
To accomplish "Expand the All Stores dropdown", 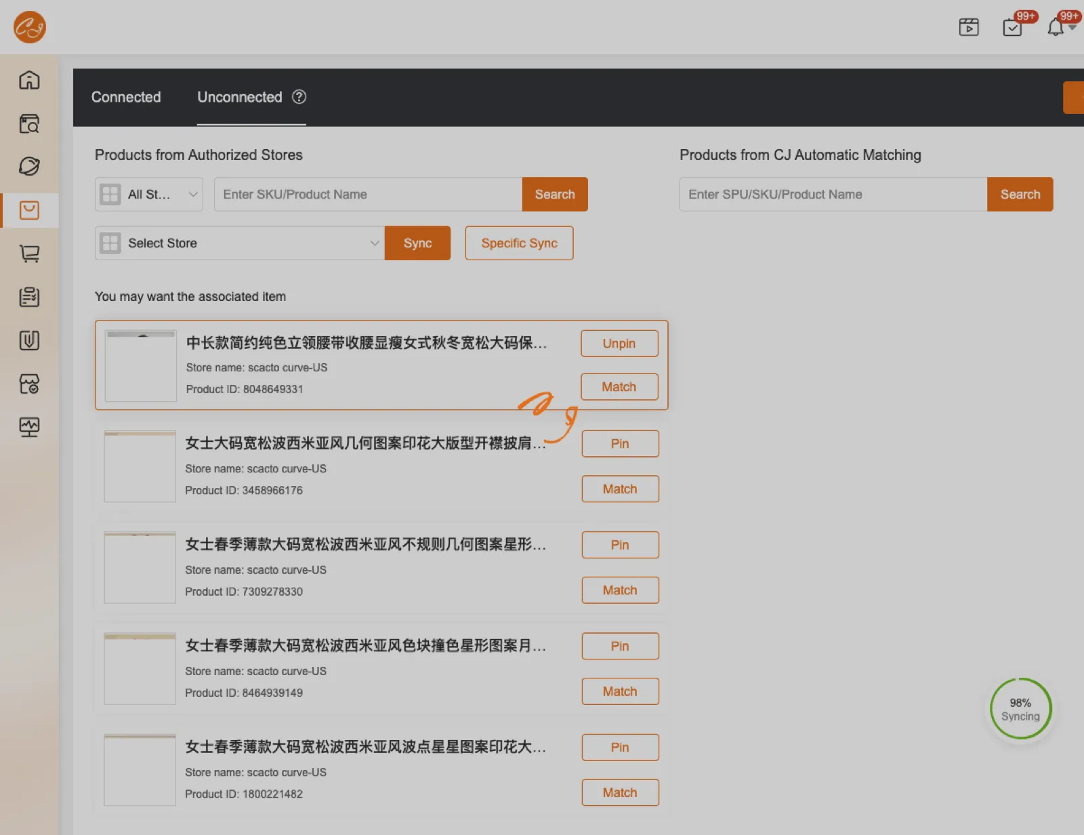I will [149, 195].
